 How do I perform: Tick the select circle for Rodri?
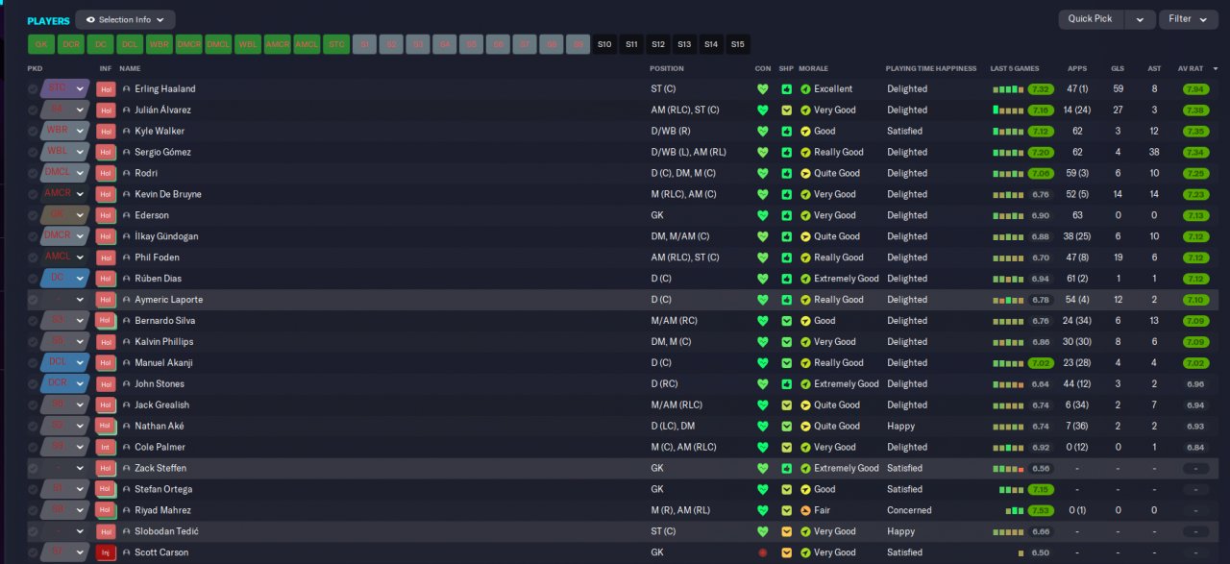click(x=33, y=173)
